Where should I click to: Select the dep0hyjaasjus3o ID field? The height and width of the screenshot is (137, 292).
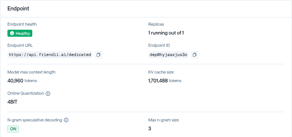(x=168, y=55)
